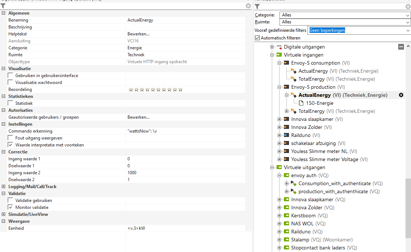This screenshot has height=252, width=411.
Task: Click Bewerken... for Geautoriseerde gebruikers / groepen
Action: [x=138, y=117]
